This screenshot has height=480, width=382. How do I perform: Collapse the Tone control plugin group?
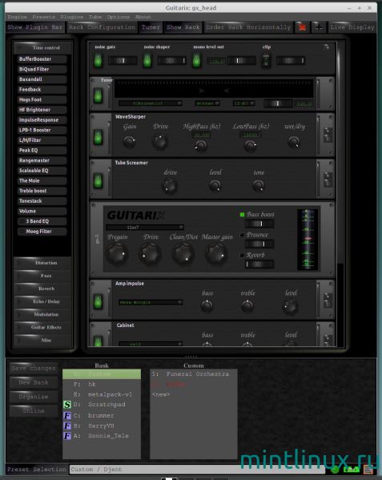[42, 48]
